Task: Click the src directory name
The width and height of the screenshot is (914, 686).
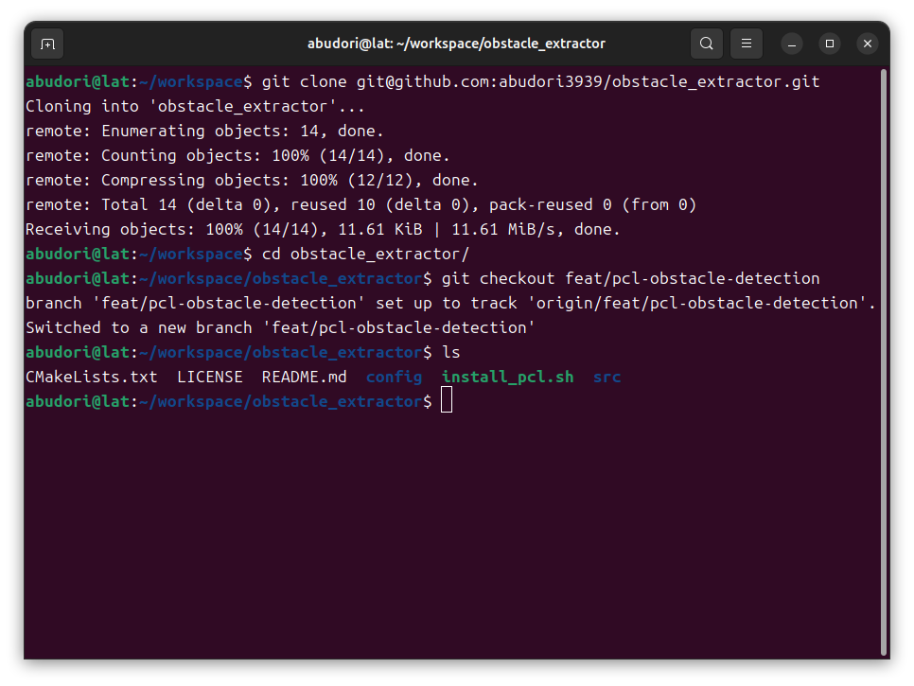Action: click(x=606, y=378)
